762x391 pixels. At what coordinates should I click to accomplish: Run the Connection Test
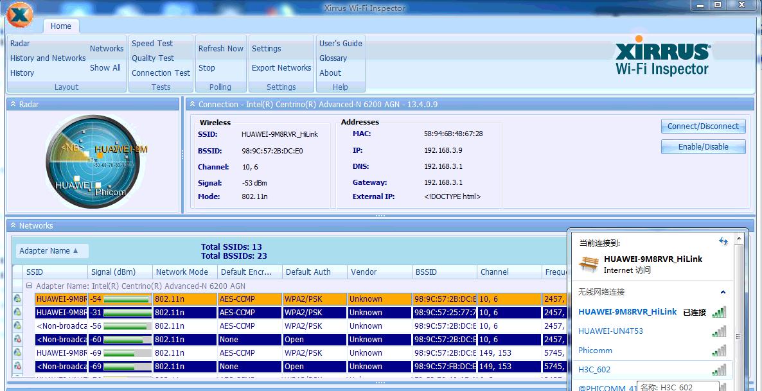pos(161,73)
